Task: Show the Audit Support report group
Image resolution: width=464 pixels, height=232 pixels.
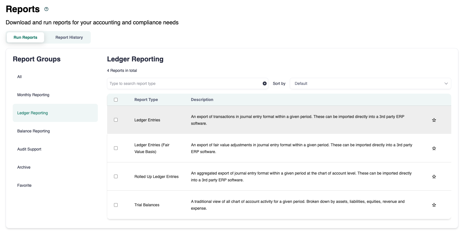Action: coord(29,149)
